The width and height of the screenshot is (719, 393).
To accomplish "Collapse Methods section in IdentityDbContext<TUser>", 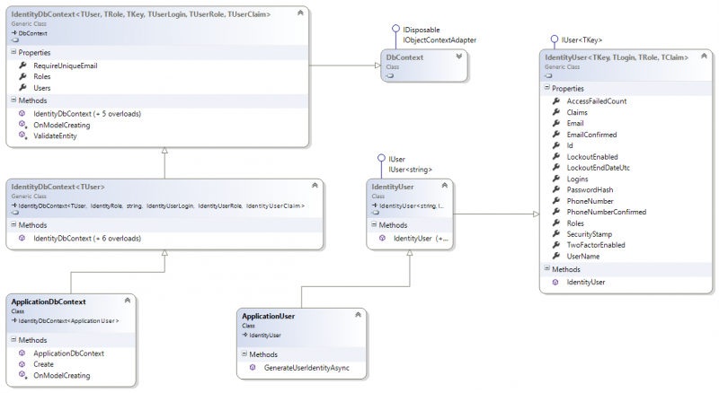I will 13,224.
